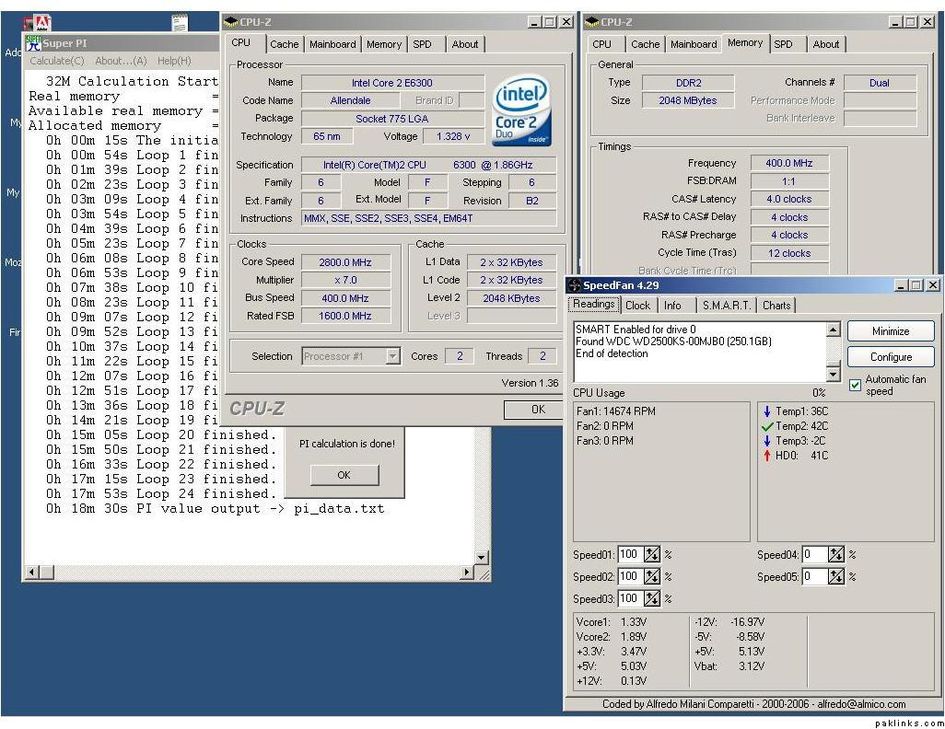The image size is (945, 729).
Task: Click the SpeedFan title bar fan icon
Action: point(574,285)
